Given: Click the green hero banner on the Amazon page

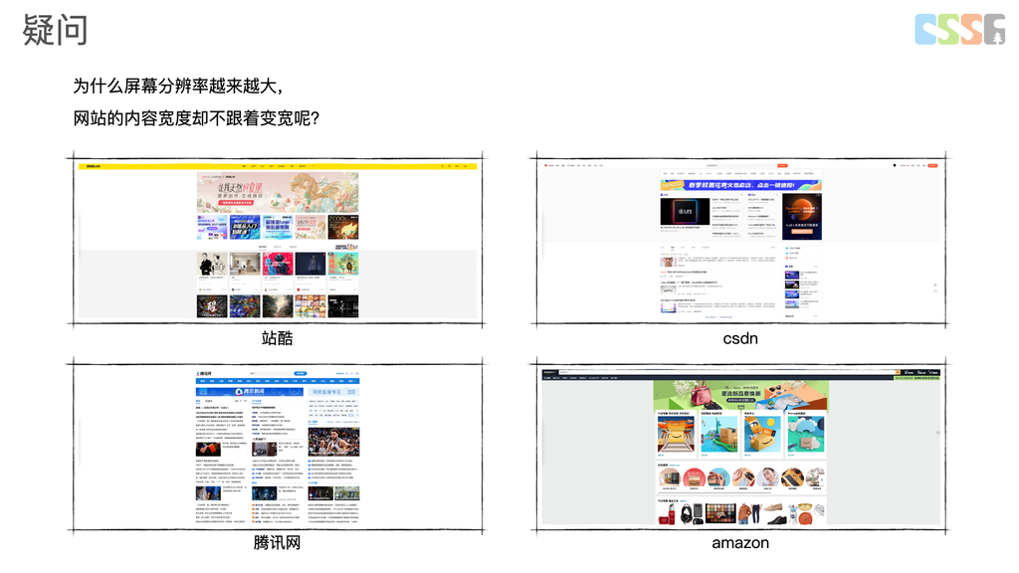Looking at the screenshot, I should (x=740, y=395).
